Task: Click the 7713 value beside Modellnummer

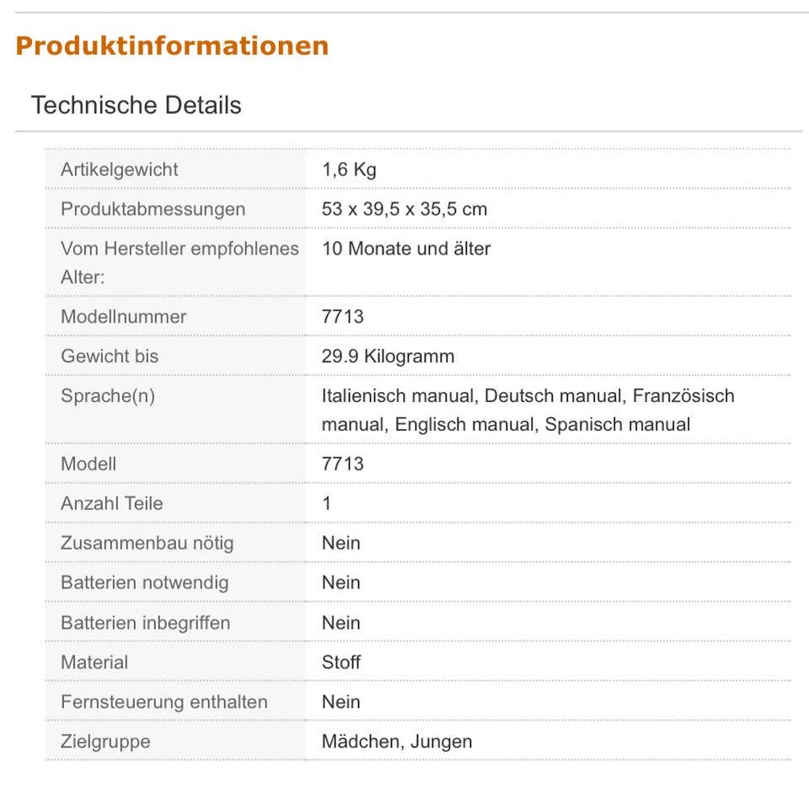Action: click(342, 317)
